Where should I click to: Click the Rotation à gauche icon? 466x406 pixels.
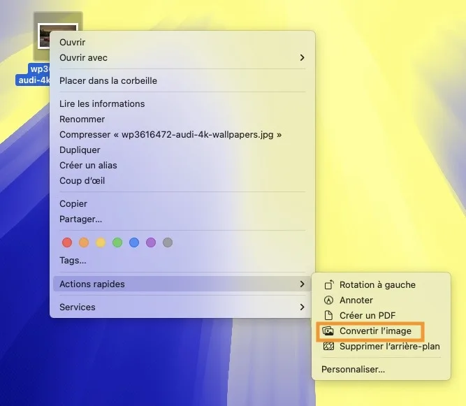click(x=328, y=284)
